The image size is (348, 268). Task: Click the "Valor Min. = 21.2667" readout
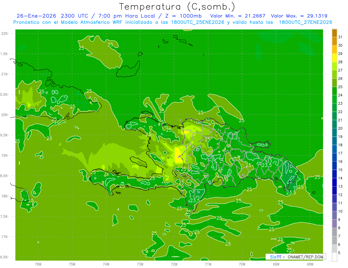[x=238, y=16]
